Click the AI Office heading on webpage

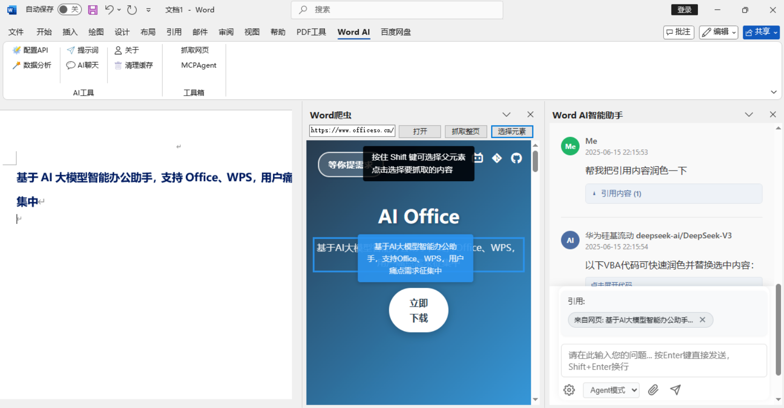coord(419,217)
